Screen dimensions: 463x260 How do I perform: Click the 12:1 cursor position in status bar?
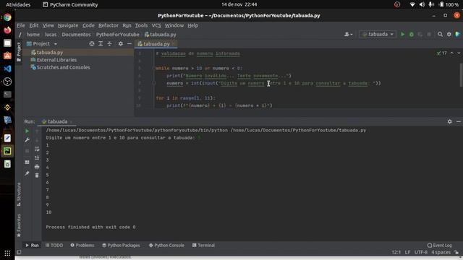[396, 252]
